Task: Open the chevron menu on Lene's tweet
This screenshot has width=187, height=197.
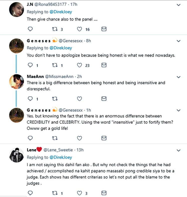Action: (x=179, y=150)
